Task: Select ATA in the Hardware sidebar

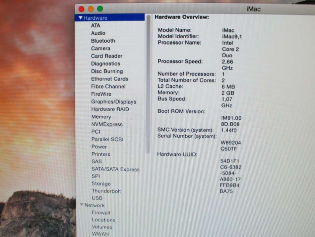Action: [x=96, y=25]
